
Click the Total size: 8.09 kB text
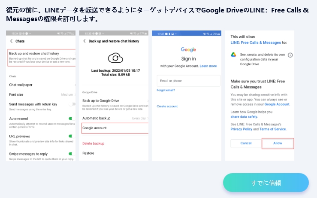(x=115, y=75)
